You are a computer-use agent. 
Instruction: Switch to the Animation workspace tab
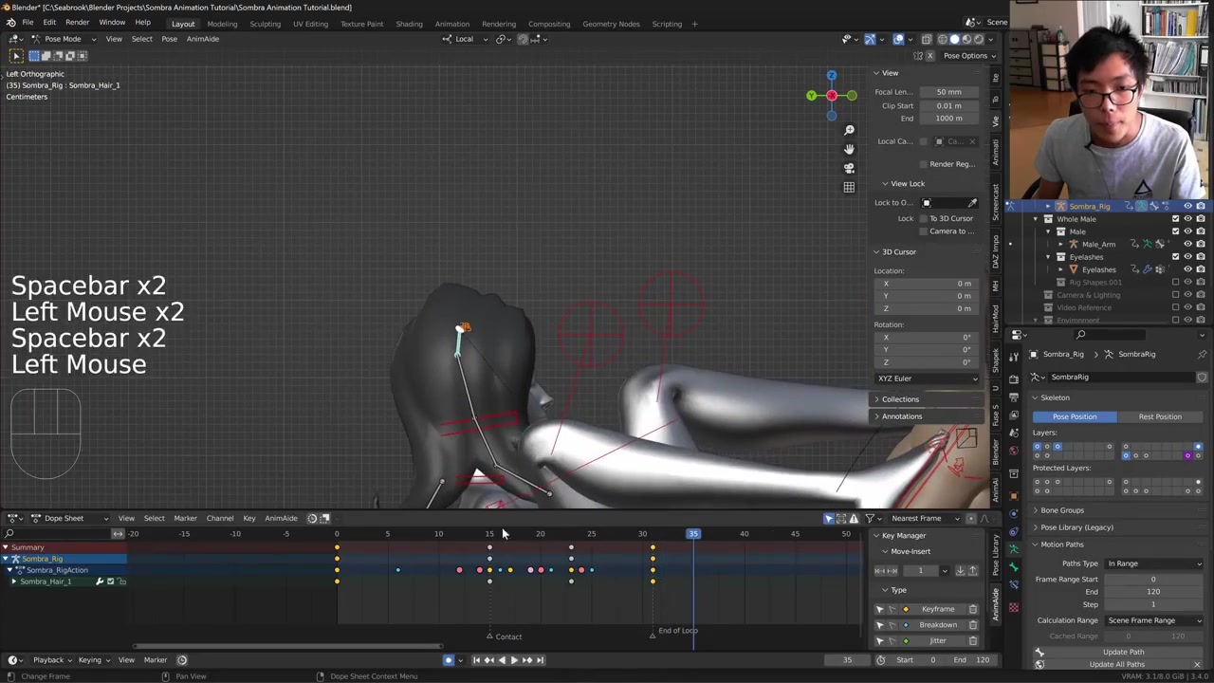pyautogui.click(x=451, y=24)
